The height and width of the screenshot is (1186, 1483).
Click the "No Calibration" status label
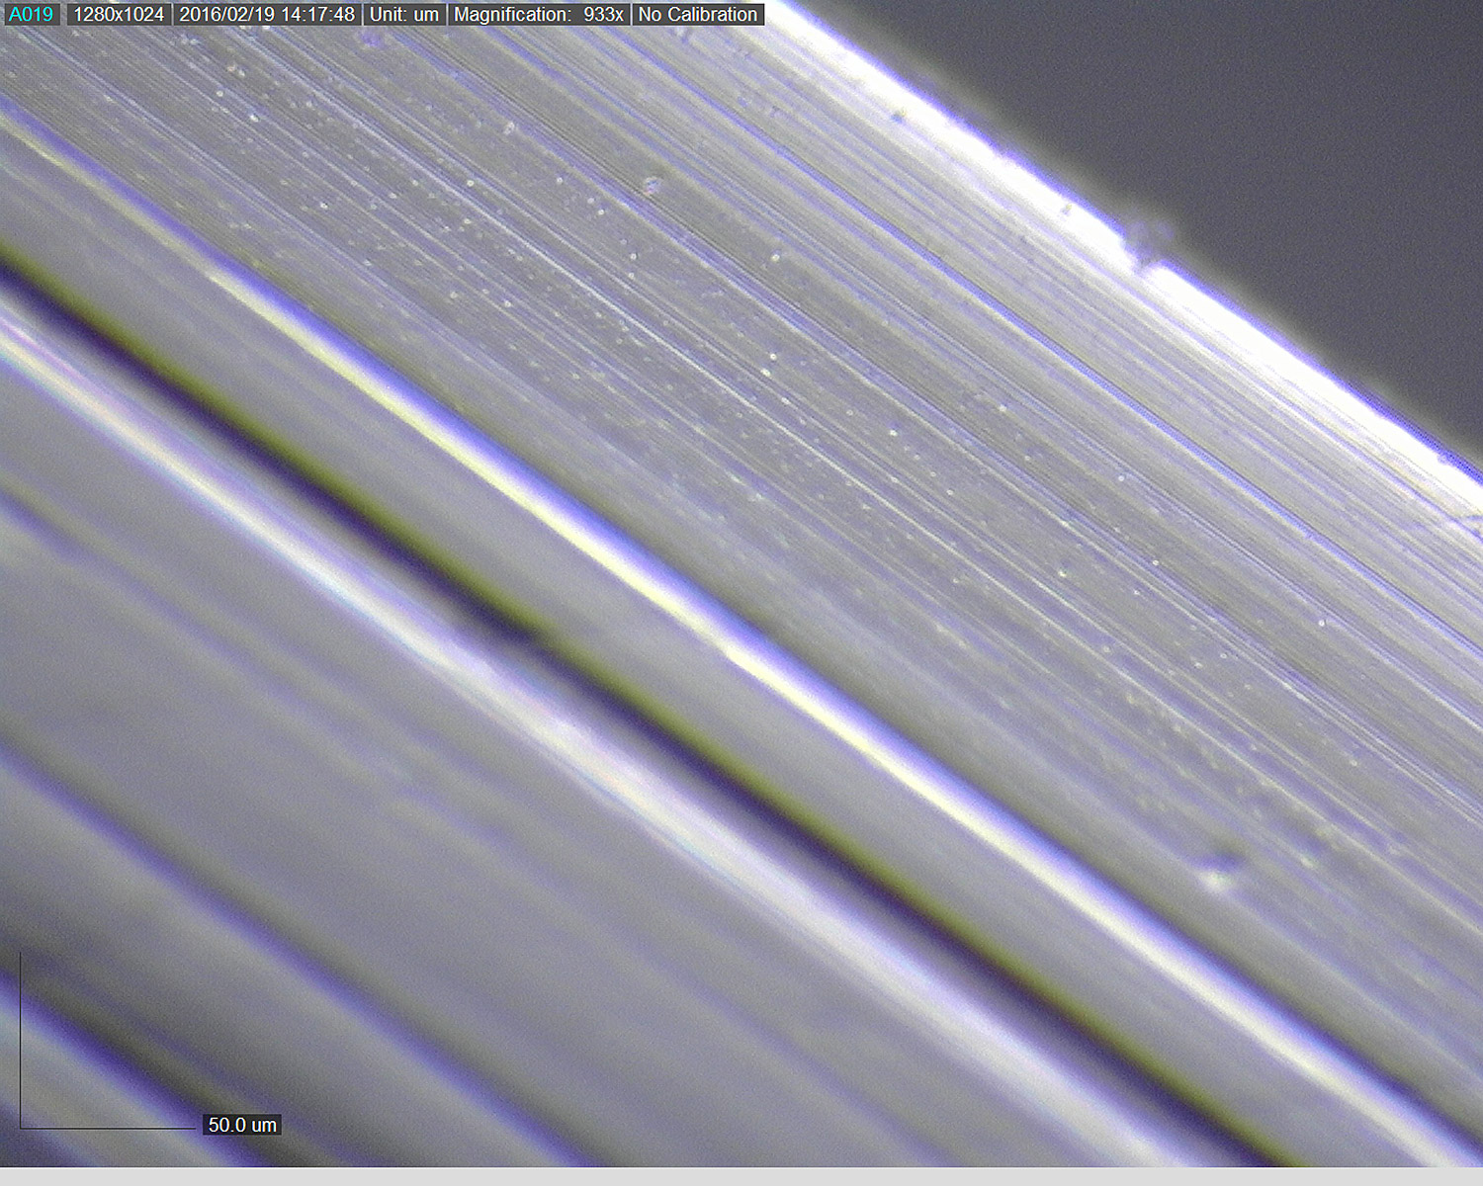[697, 15]
